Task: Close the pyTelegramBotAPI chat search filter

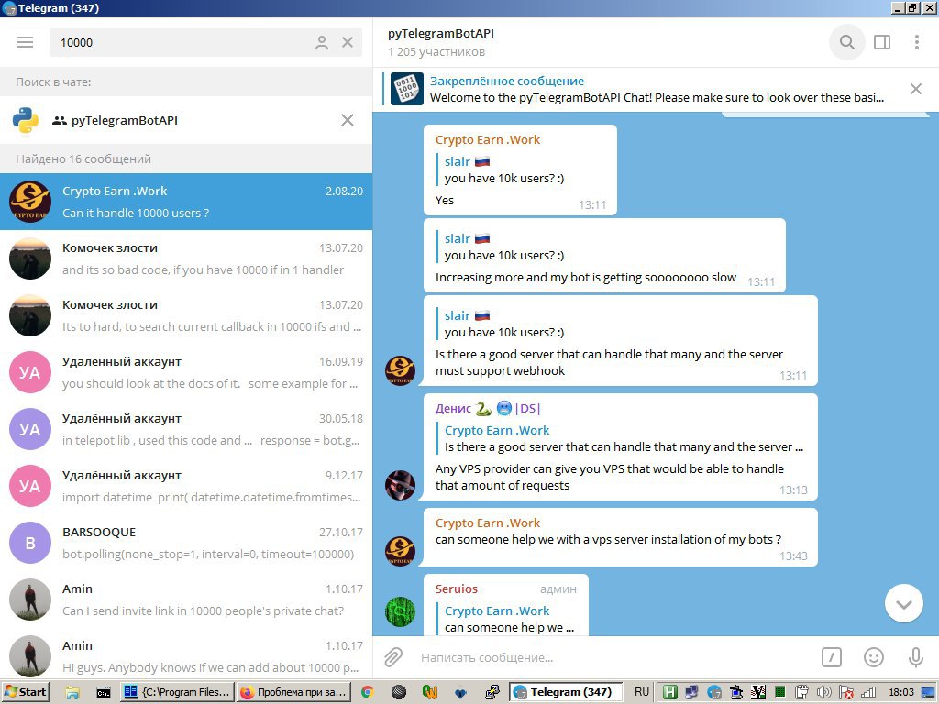Action: click(348, 120)
